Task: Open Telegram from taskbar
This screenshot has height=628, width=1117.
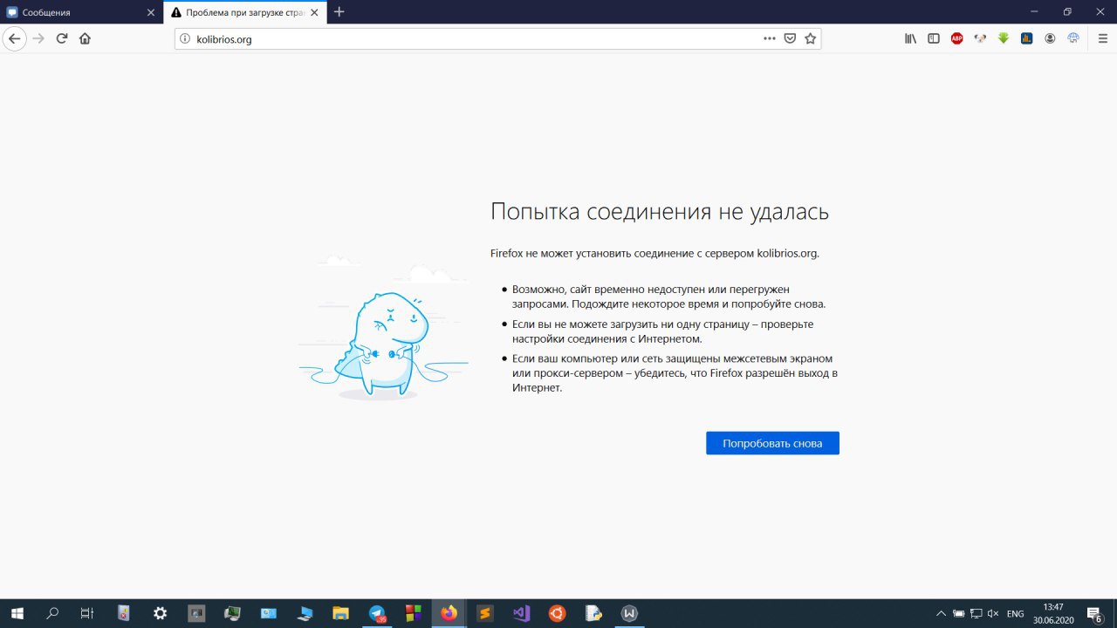Action: (377, 613)
